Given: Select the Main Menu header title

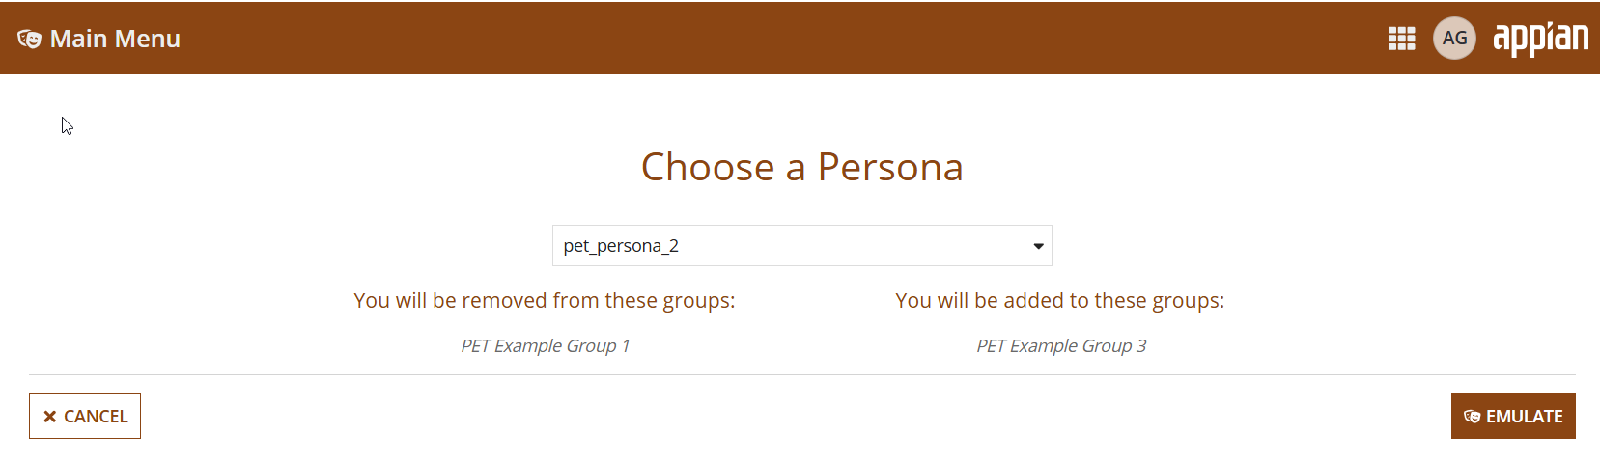Looking at the screenshot, I should pyautogui.click(x=115, y=39).
